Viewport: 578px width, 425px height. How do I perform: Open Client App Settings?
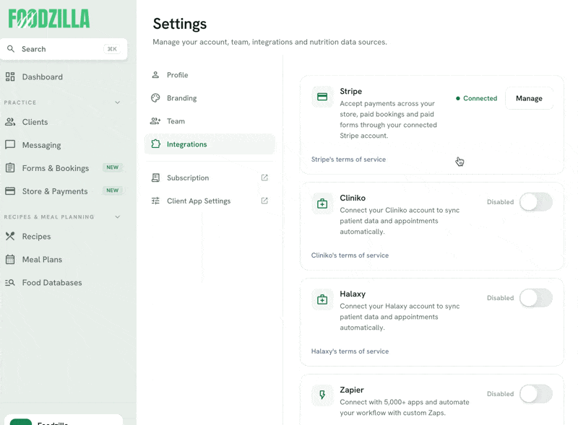coord(210,201)
